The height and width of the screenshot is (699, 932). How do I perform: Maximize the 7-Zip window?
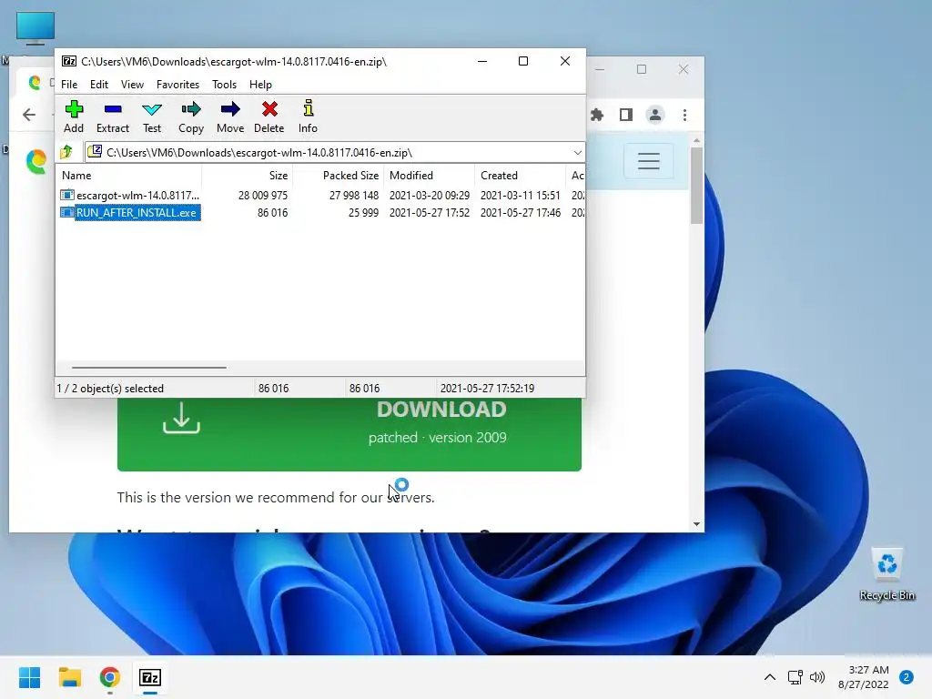(523, 61)
